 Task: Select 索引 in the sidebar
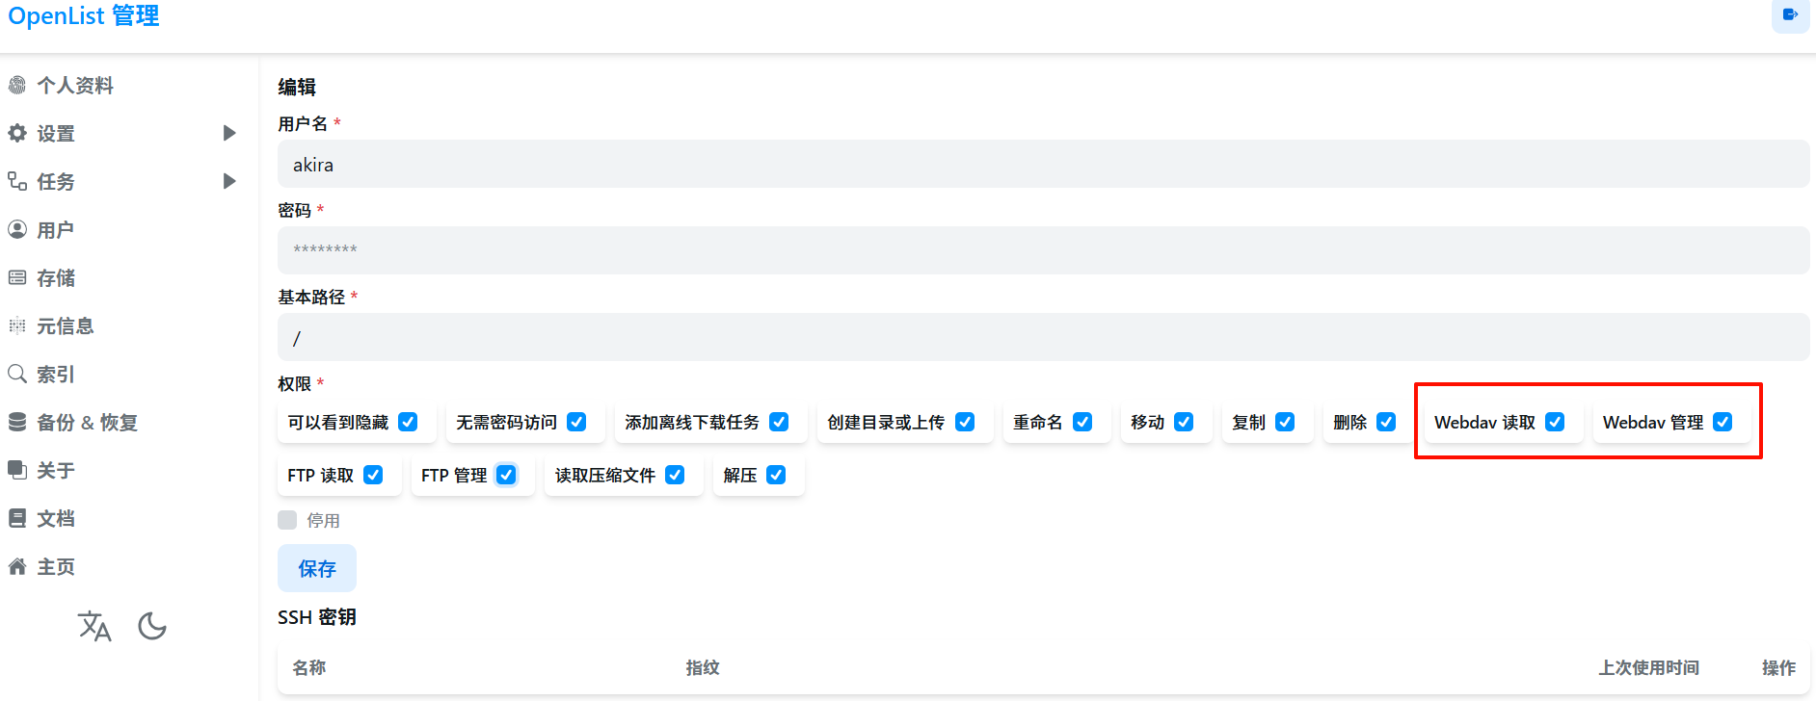pyautogui.click(x=56, y=375)
